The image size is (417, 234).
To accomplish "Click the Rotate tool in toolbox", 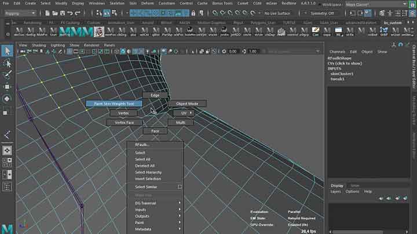I will (7, 99).
